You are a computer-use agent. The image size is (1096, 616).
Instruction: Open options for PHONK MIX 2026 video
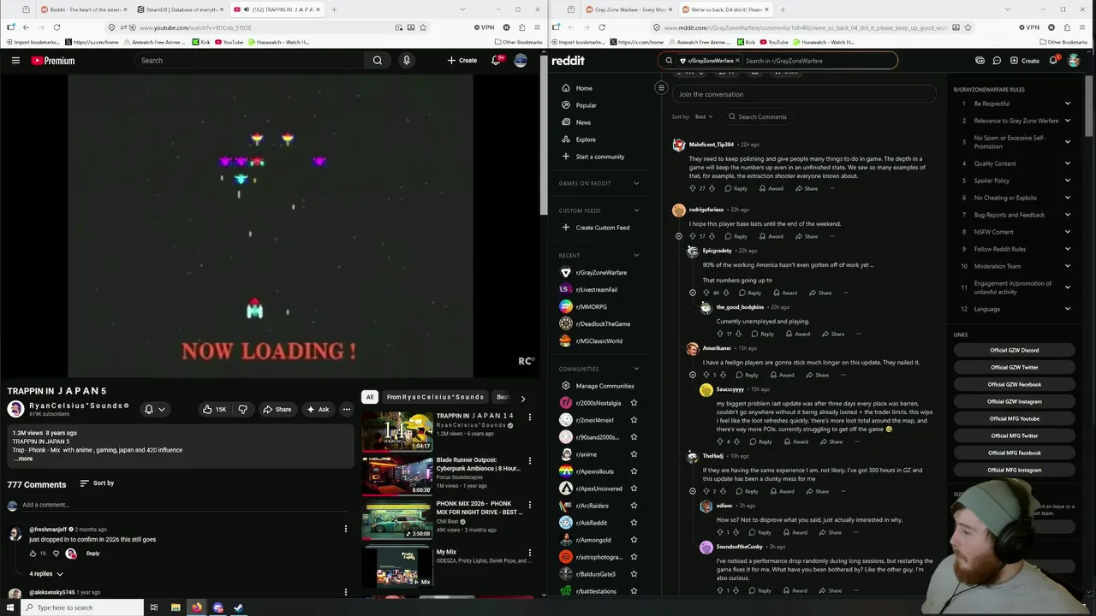click(x=529, y=506)
